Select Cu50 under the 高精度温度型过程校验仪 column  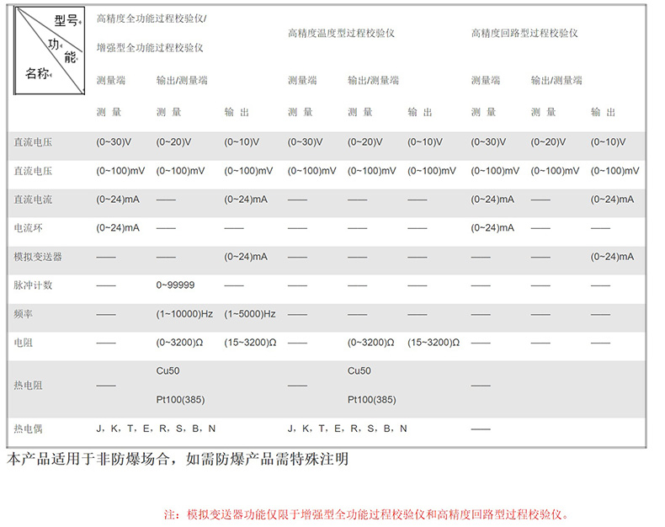click(x=359, y=371)
